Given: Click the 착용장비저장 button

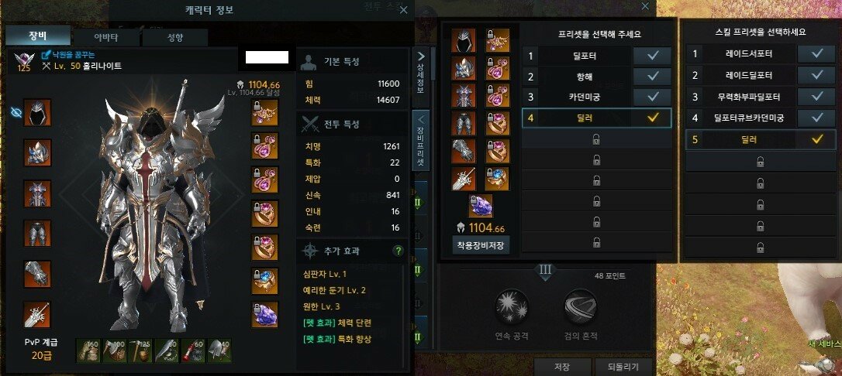Looking at the screenshot, I should (x=481, y=244).
